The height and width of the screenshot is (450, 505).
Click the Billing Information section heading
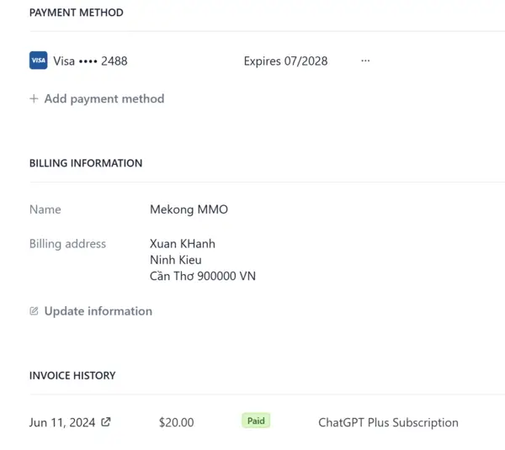click(x=86, y=163)
